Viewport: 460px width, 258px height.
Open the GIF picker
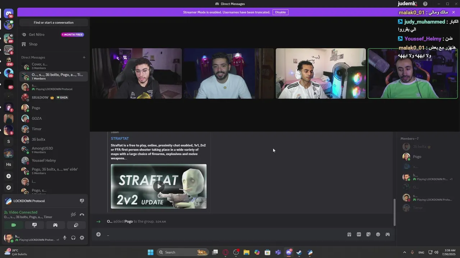coord(359,234)
